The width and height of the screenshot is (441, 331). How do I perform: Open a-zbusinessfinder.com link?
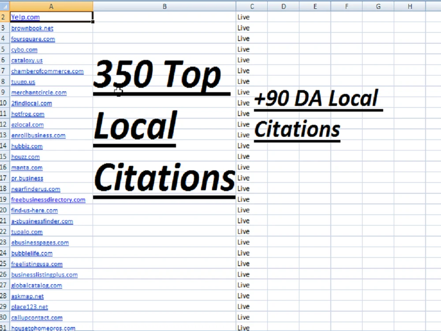click(42, 221)
